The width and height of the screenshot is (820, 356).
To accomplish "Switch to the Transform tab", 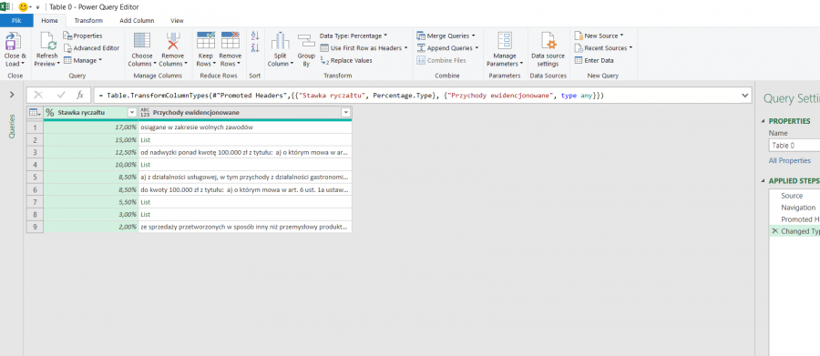I will tap(88, 20).
